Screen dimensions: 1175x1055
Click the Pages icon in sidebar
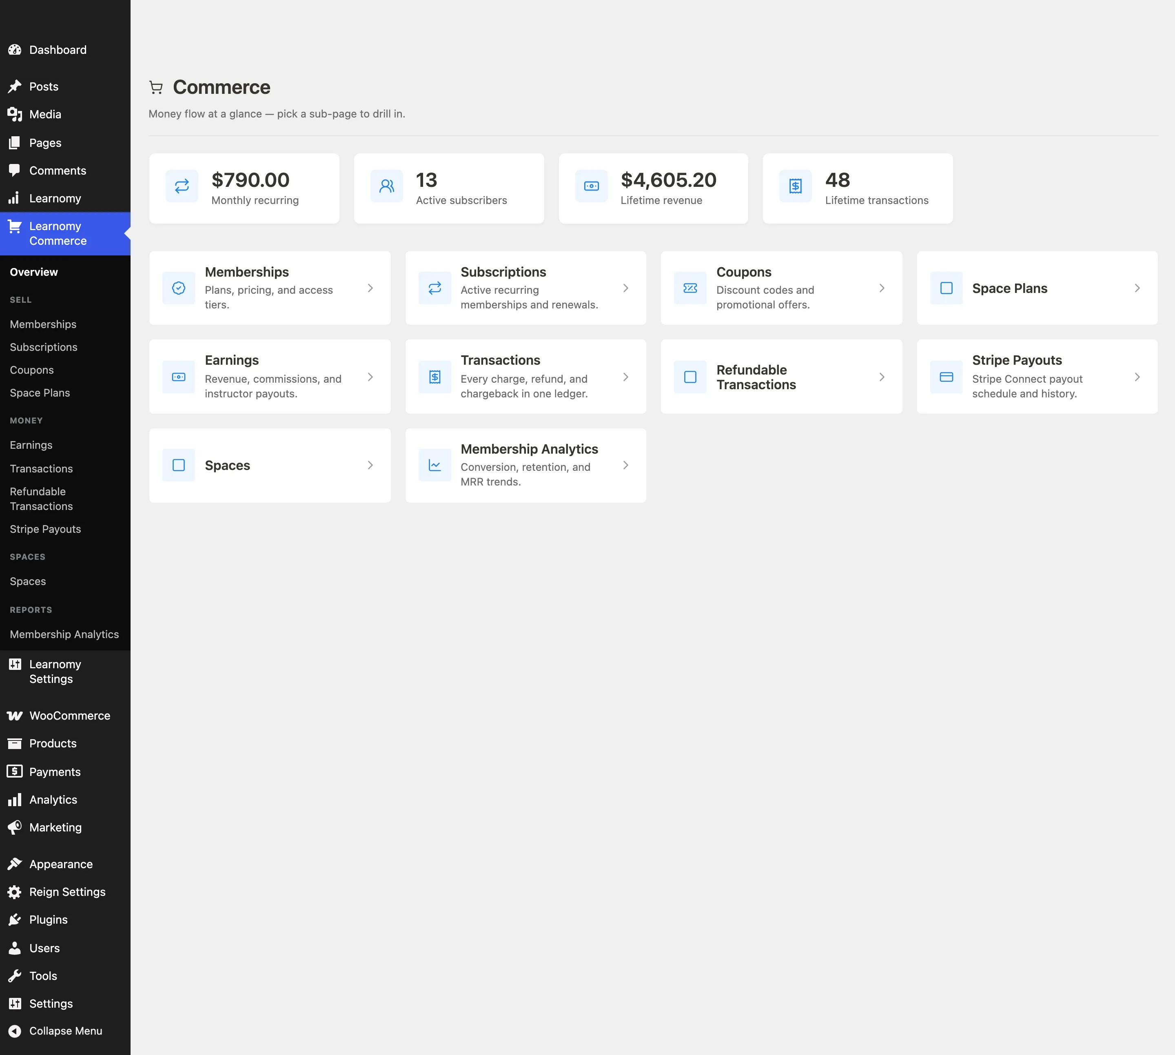(x=15, y=143)
